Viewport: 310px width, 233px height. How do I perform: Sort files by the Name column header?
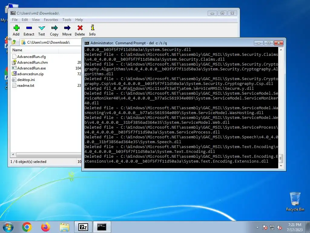pyautogui.click(x=35, y=50)
